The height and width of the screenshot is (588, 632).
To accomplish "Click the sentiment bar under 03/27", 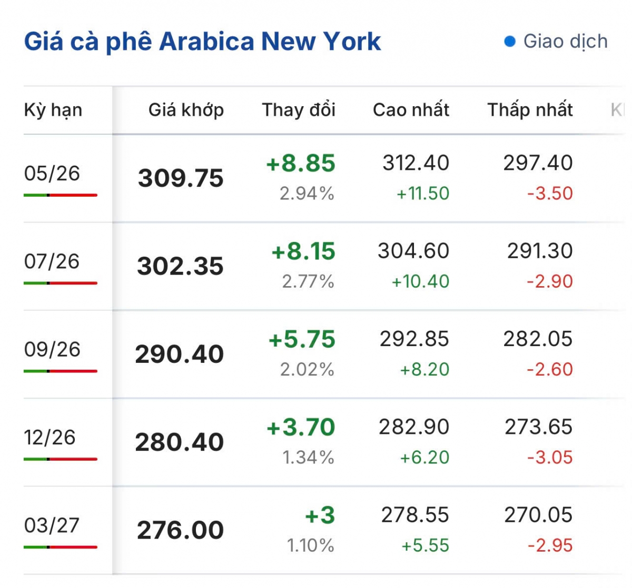I will click(60, 546).
